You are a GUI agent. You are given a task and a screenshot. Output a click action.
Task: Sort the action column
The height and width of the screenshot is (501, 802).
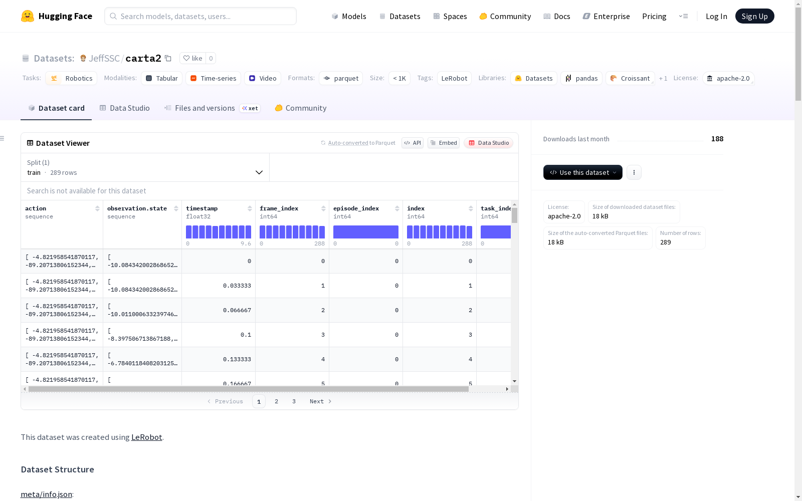coord(97,208)
